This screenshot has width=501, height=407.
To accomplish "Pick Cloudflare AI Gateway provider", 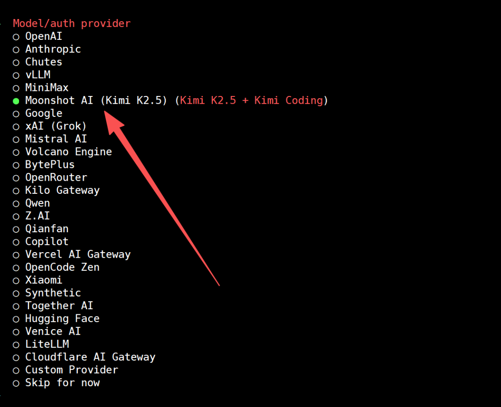I will click(x=16, y=357).
